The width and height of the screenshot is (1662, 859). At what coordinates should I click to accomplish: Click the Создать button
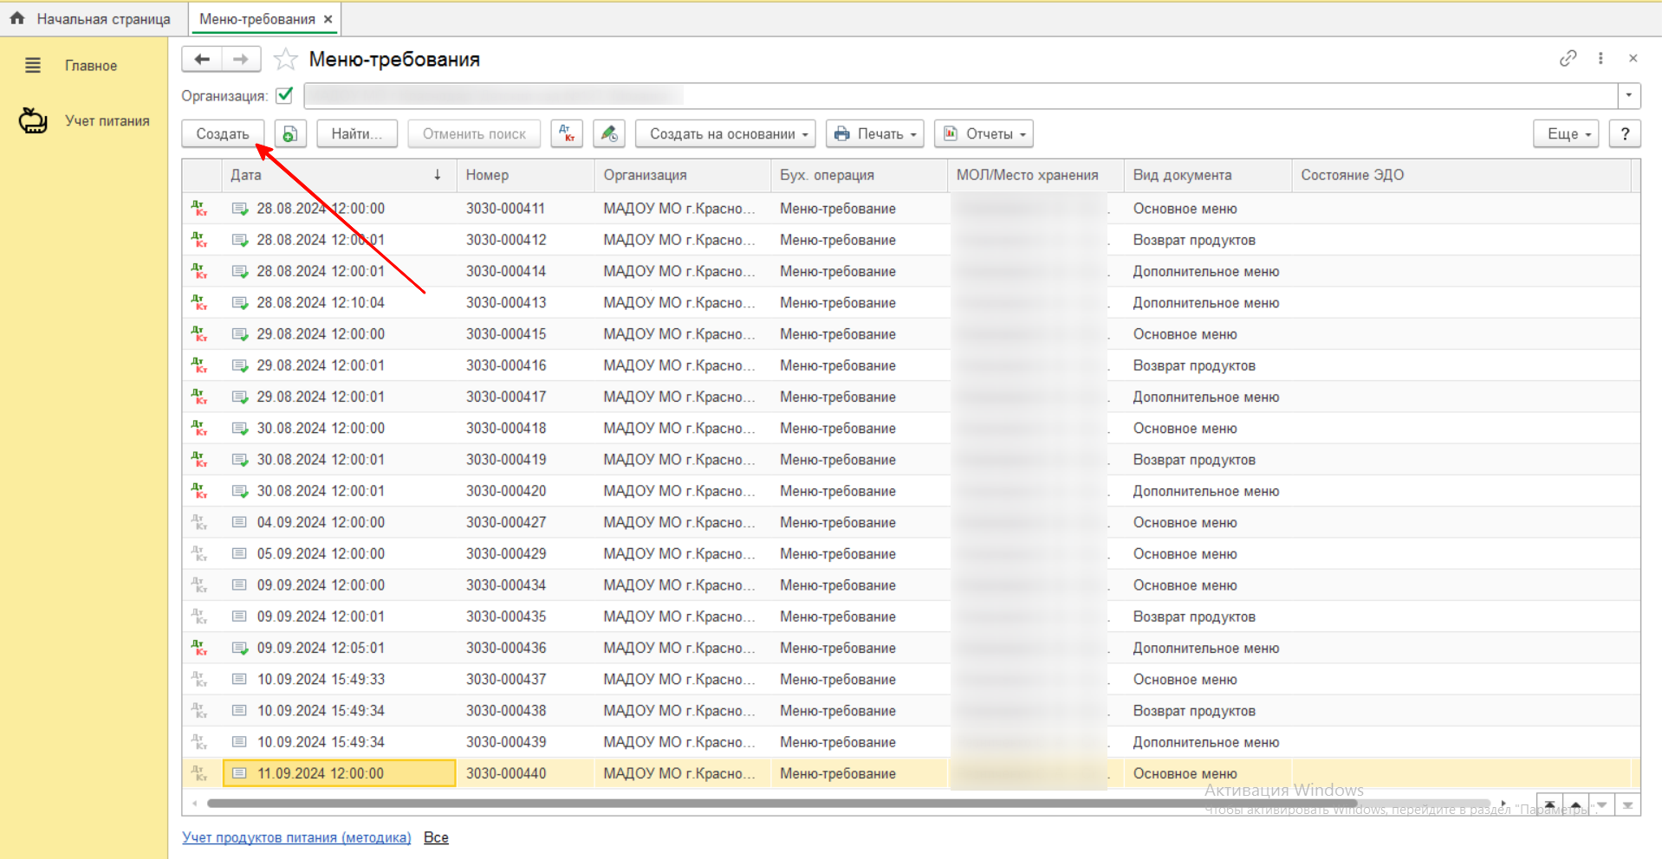click(x=223, y=134)
